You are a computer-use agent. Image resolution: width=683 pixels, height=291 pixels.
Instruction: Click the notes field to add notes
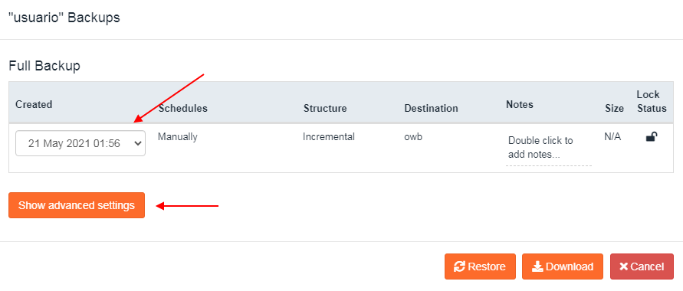(548, 148)
